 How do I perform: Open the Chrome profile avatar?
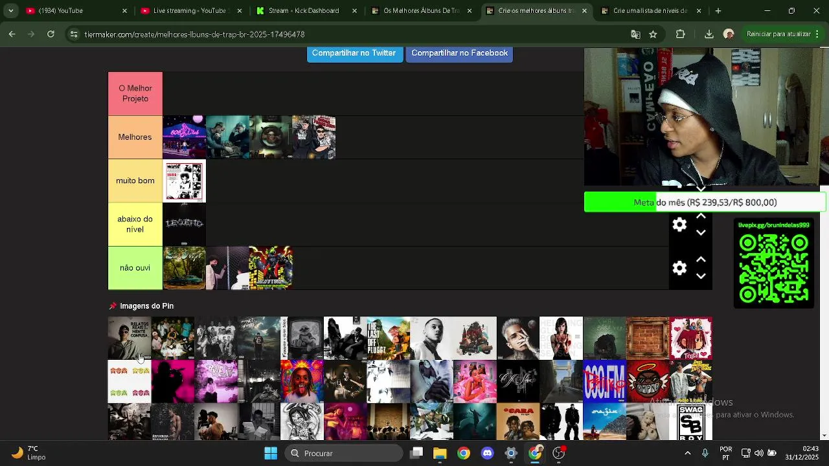729,34
